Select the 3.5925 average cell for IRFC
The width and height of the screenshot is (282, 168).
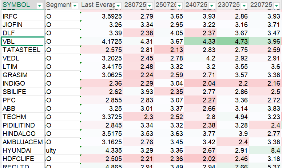(102, 16)
